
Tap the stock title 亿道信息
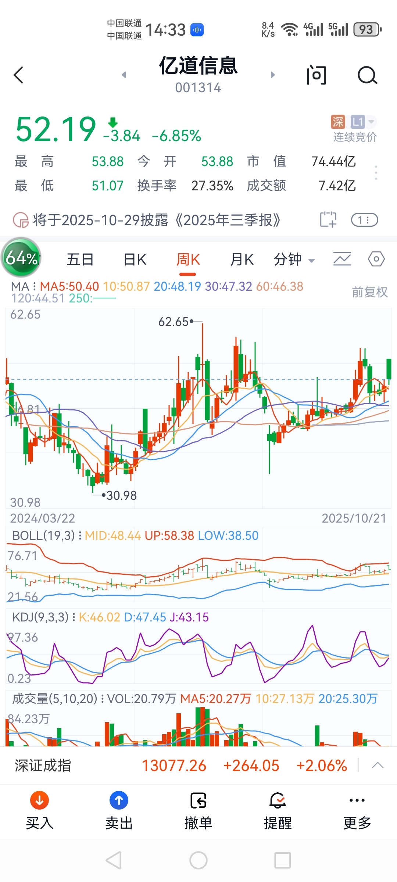point(198,66)
